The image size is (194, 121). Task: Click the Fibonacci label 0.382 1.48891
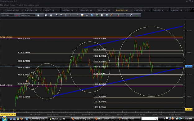tap(24, 61)
